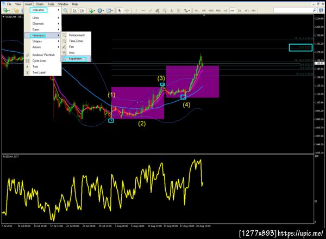The width and height of the screenshot is (326, 239).
Task: Select the Trendline tool
Action: (151, 10)
